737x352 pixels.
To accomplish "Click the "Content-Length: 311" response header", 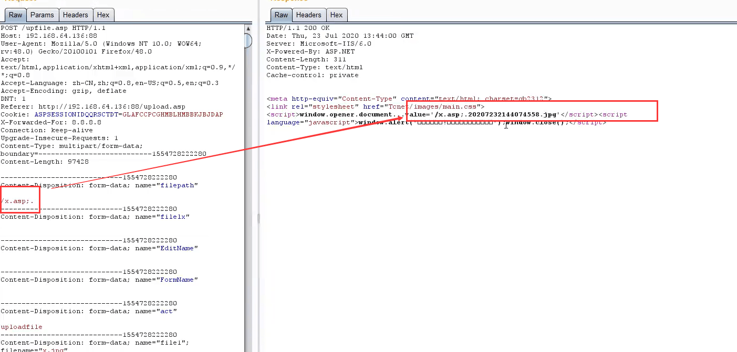I will pyautogui.click(x=307, y=59).
